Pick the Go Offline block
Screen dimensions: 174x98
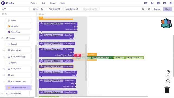tap(56, 61)
